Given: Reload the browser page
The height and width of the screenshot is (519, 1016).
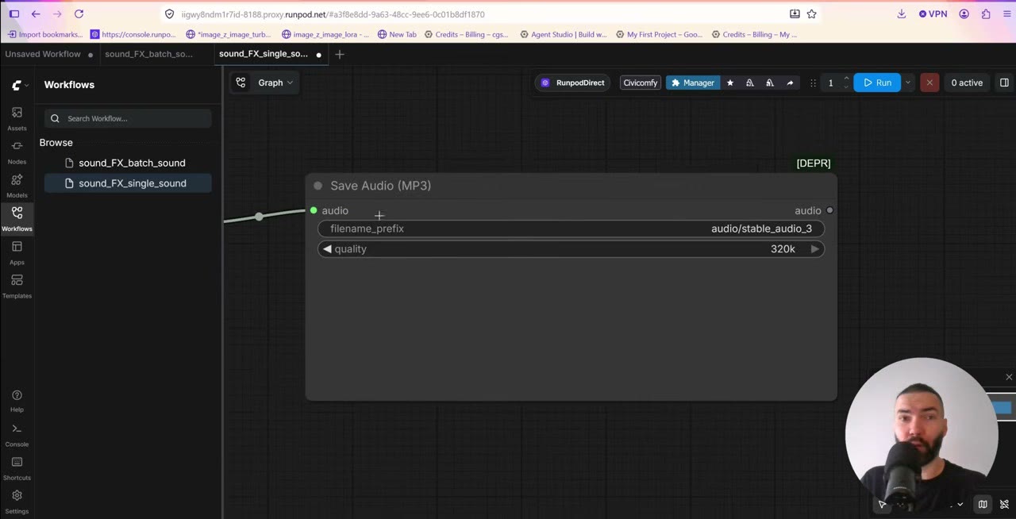Looking at the screenshot, I should click(x=79, y=14).
